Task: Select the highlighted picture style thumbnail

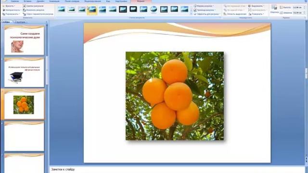Action: [92, 10]
